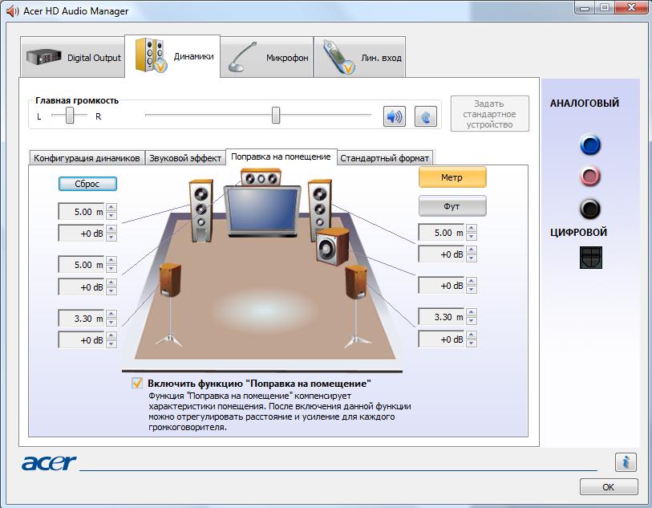The image size is (652, 508).
Task: Select the center speaker above the TV
Action: 261,177
